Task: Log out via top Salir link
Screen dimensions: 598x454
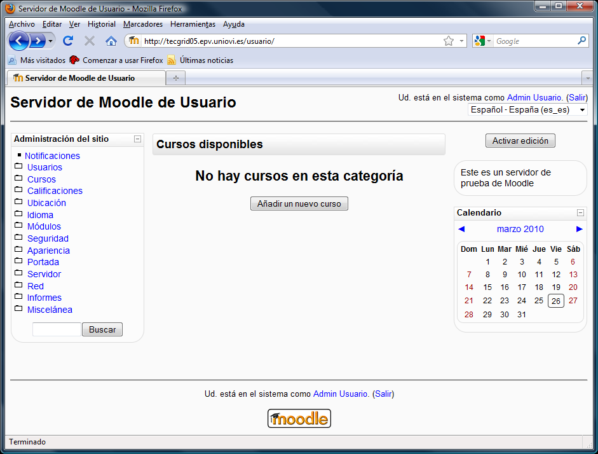Action: pos(577,98)
